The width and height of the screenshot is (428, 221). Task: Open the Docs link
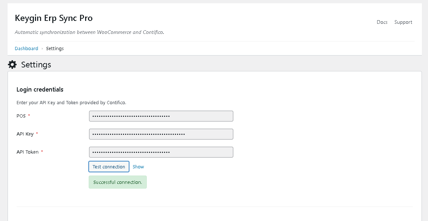coord(382,22)
